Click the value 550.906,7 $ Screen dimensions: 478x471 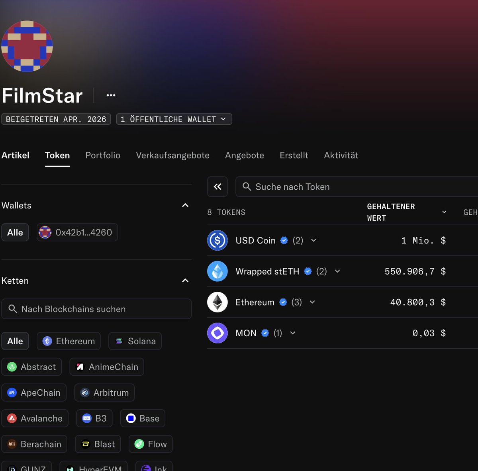(x=415, y=271)
